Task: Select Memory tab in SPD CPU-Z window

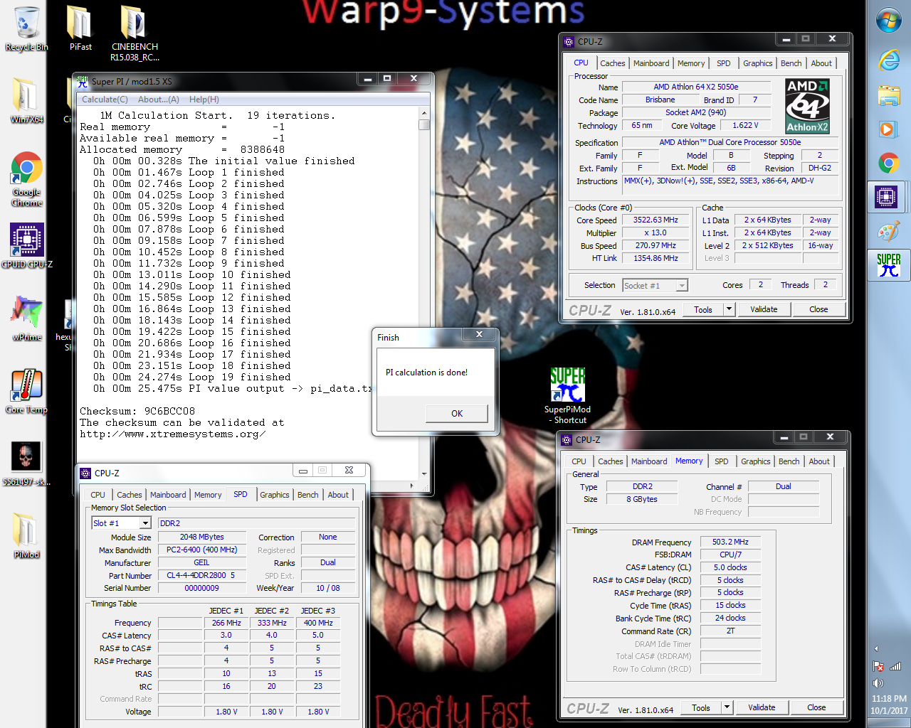Action: point(208,495)
